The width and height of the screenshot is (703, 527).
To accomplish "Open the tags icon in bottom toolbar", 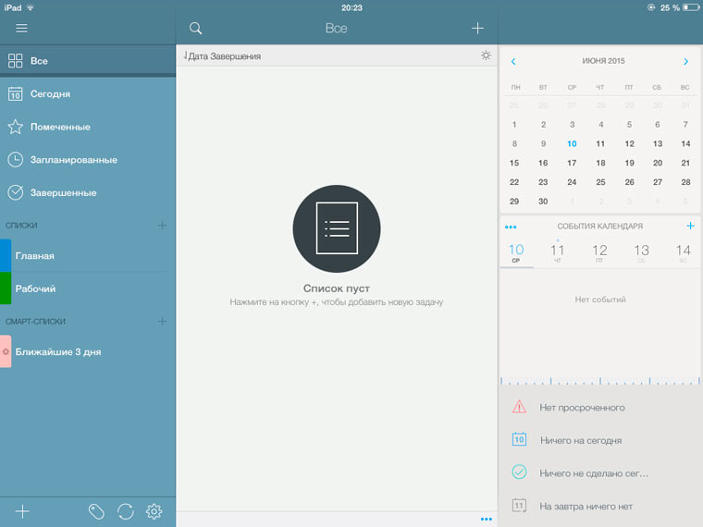I will [96, 511].
